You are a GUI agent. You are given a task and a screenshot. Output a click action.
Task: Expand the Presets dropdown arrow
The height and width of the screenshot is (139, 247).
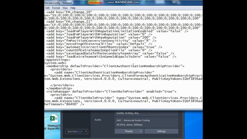[140, 131]
